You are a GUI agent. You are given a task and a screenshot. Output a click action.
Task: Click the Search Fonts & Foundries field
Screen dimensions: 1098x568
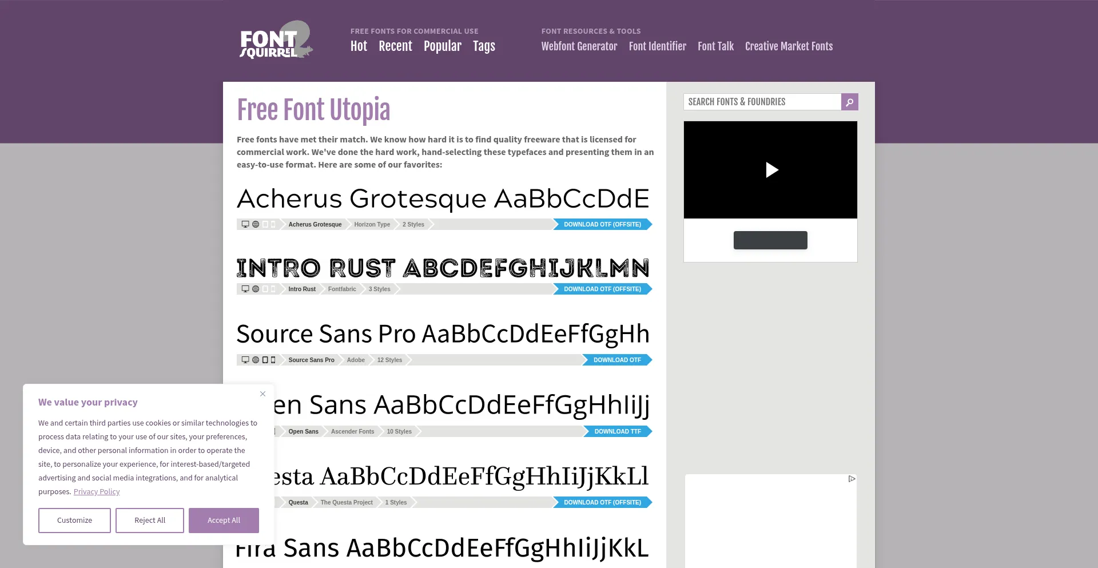click(762, 102)
